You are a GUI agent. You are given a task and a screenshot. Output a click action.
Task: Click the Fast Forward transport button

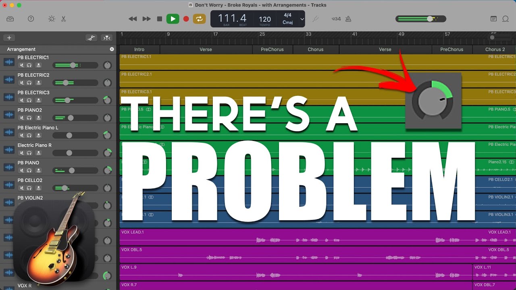(147, 19)
